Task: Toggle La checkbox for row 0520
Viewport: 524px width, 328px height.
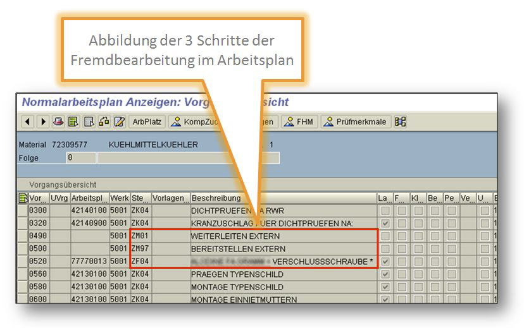Action: (385, 262)
